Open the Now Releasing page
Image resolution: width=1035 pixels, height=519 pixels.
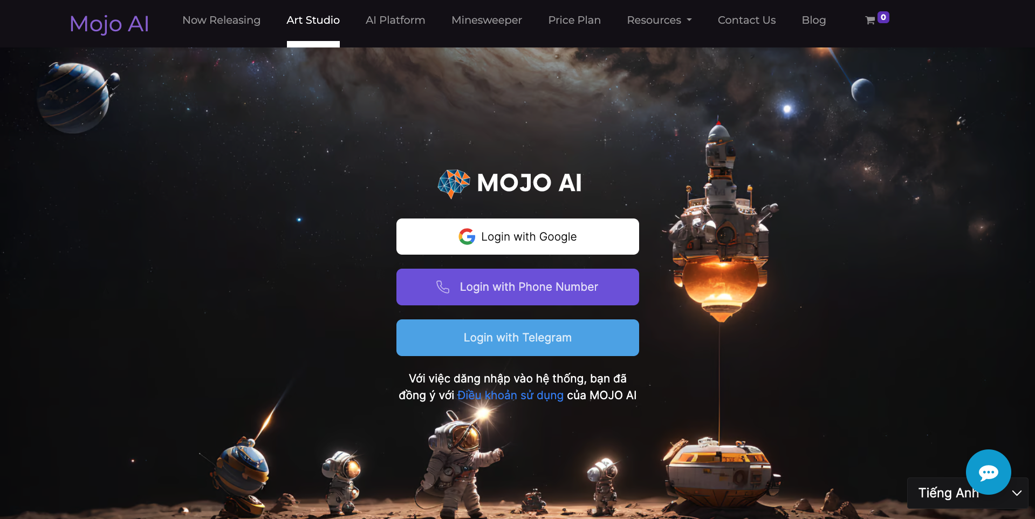coord(222,20)
